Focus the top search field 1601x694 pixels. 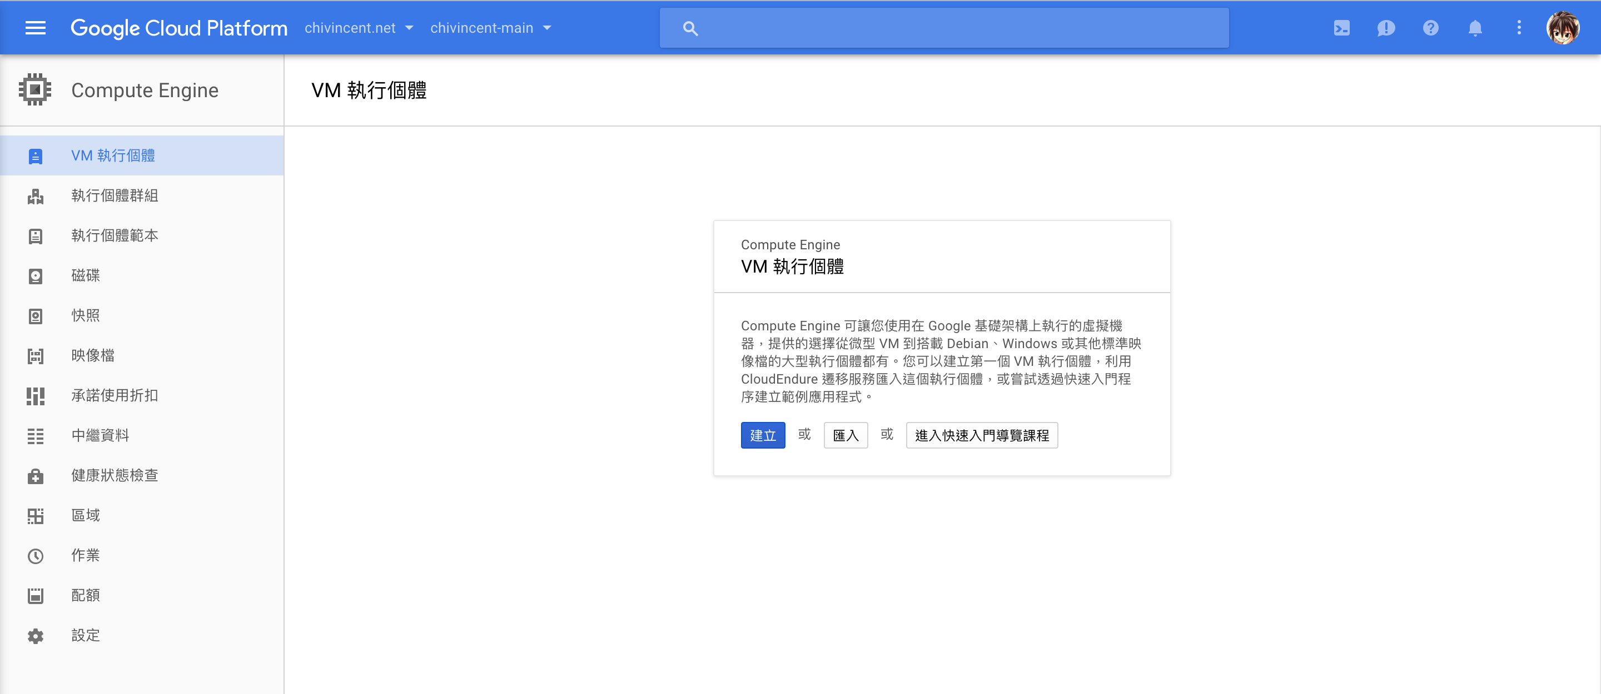pos(944,28)
